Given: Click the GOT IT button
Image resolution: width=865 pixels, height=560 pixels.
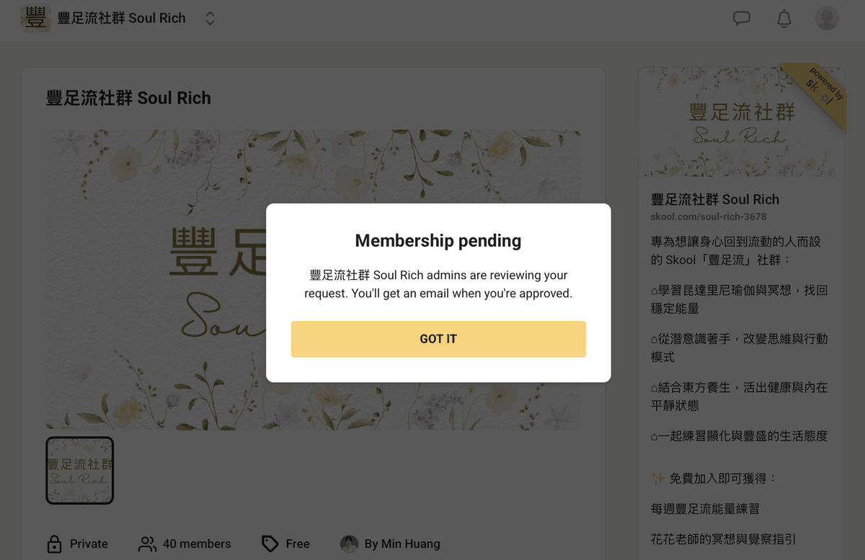Looking at the screenshot, I should 438,339.
